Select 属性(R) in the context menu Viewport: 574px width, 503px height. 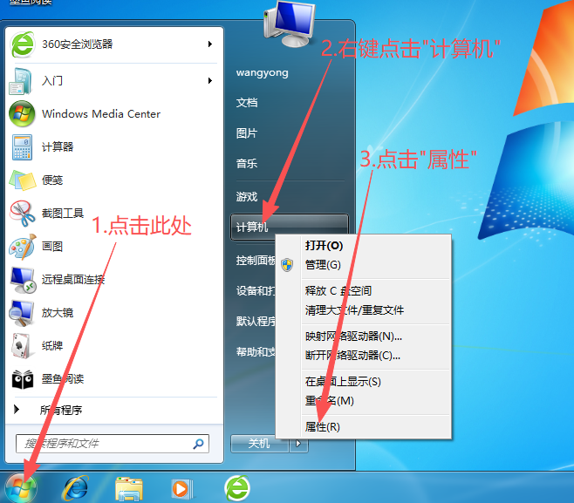pos(323,427)
